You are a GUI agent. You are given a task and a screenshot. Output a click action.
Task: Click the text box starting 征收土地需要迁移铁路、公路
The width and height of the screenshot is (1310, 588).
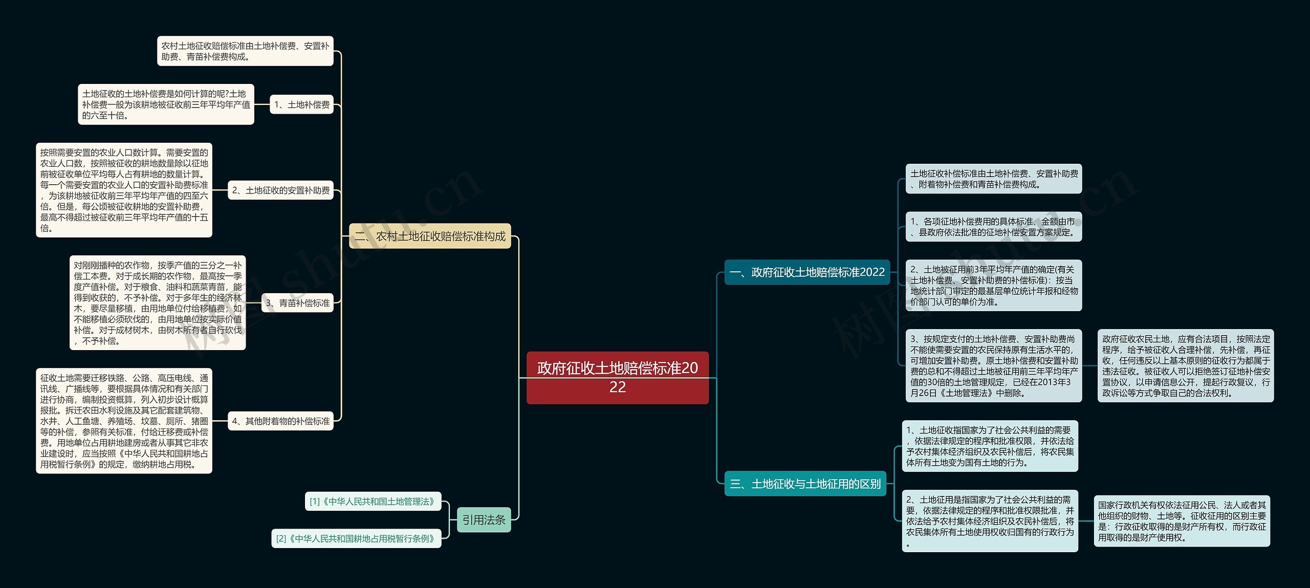[x=124, y=421]
